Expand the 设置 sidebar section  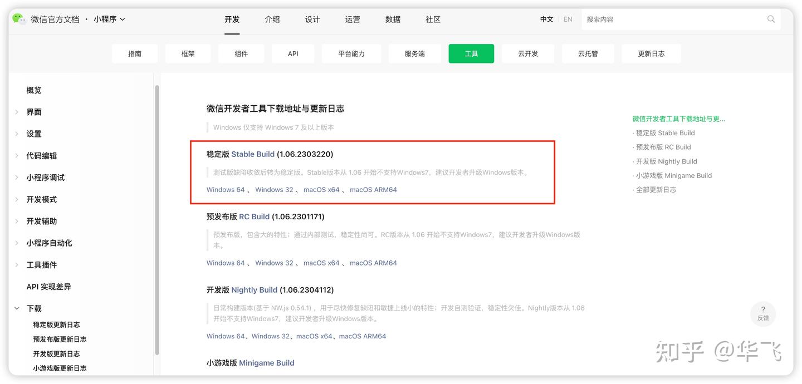17,134
